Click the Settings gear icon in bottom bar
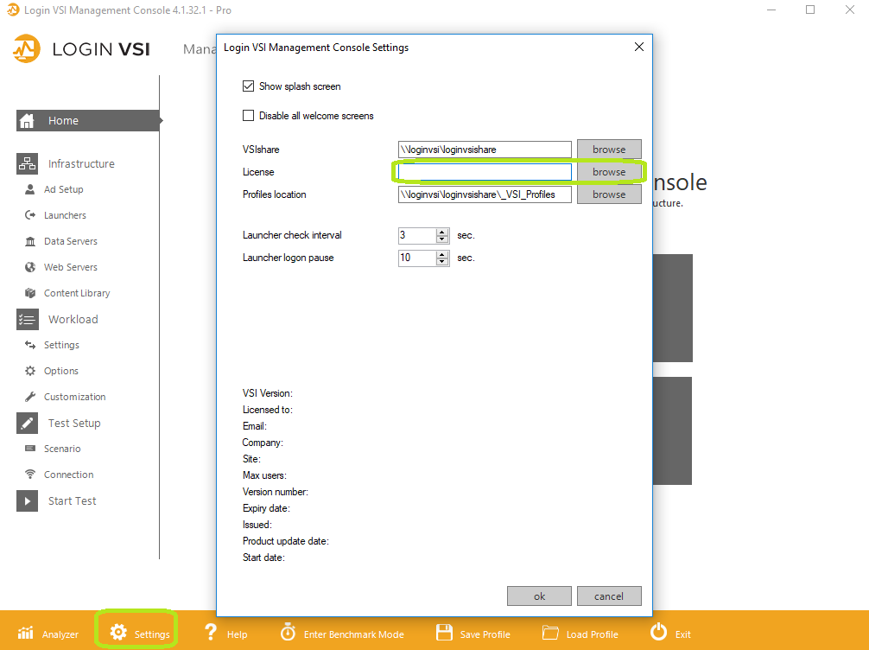 coord(118,632)
